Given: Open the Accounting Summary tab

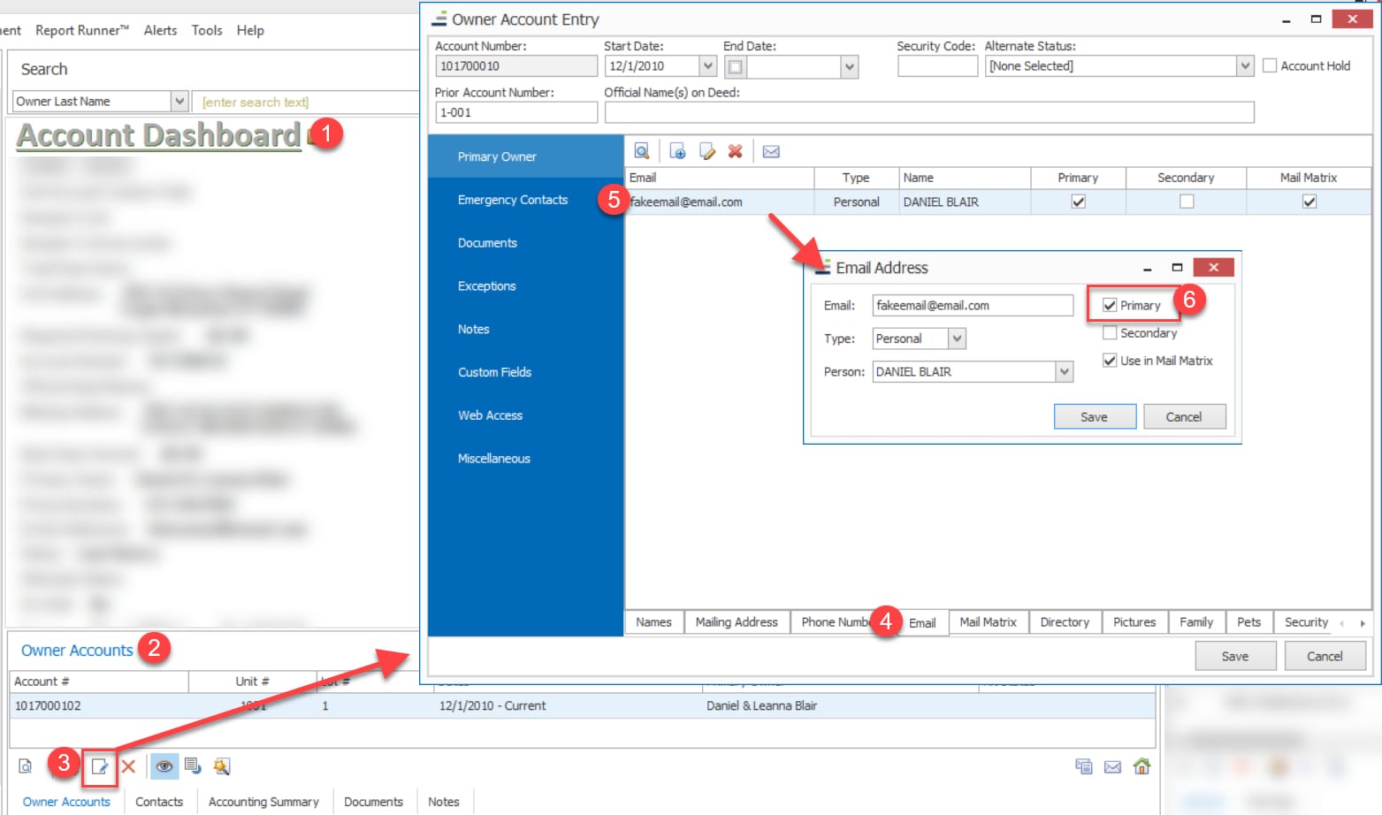Looking at the screenshot, I should pyautogui.click(x=263, y=802).
